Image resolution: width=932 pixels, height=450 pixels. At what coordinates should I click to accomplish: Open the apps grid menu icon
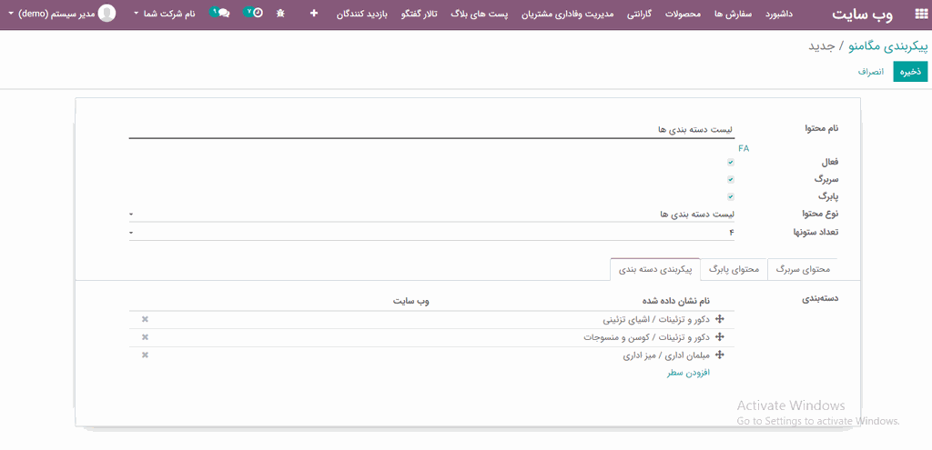tap(919, 15)
